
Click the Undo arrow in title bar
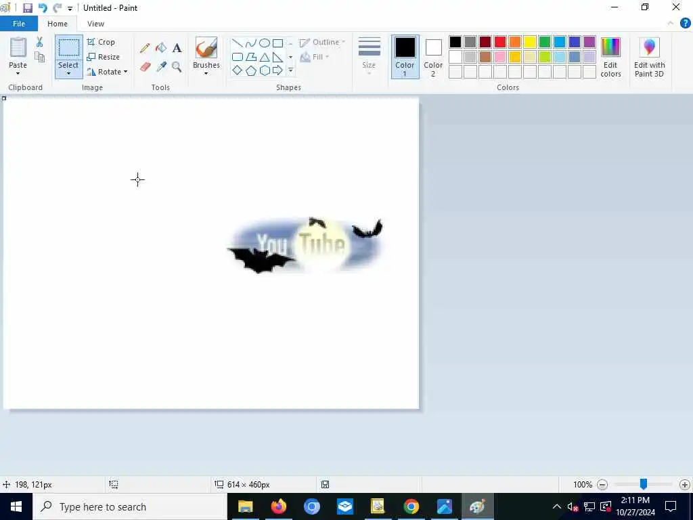[43, 8]
